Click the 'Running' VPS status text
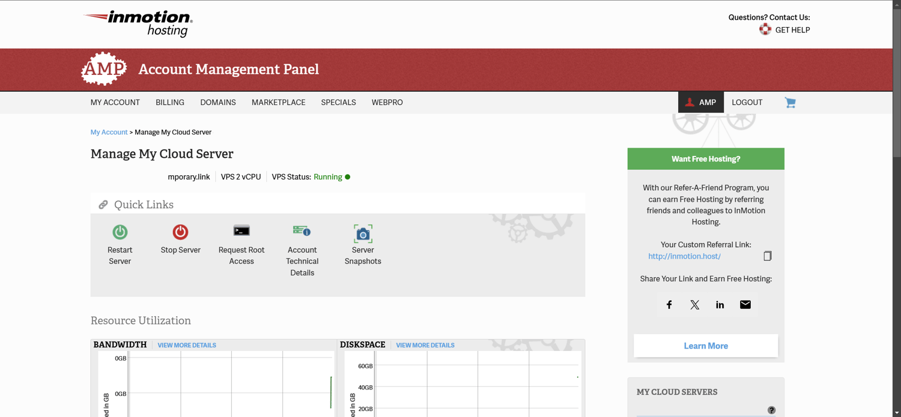This screenshot has width=901, height=417. 328,177
